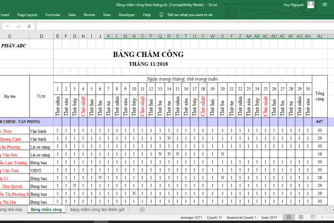
Task: Select N on day 3, Như Quỳnh row
Action: pyautogui.click(x=75, y=185)
